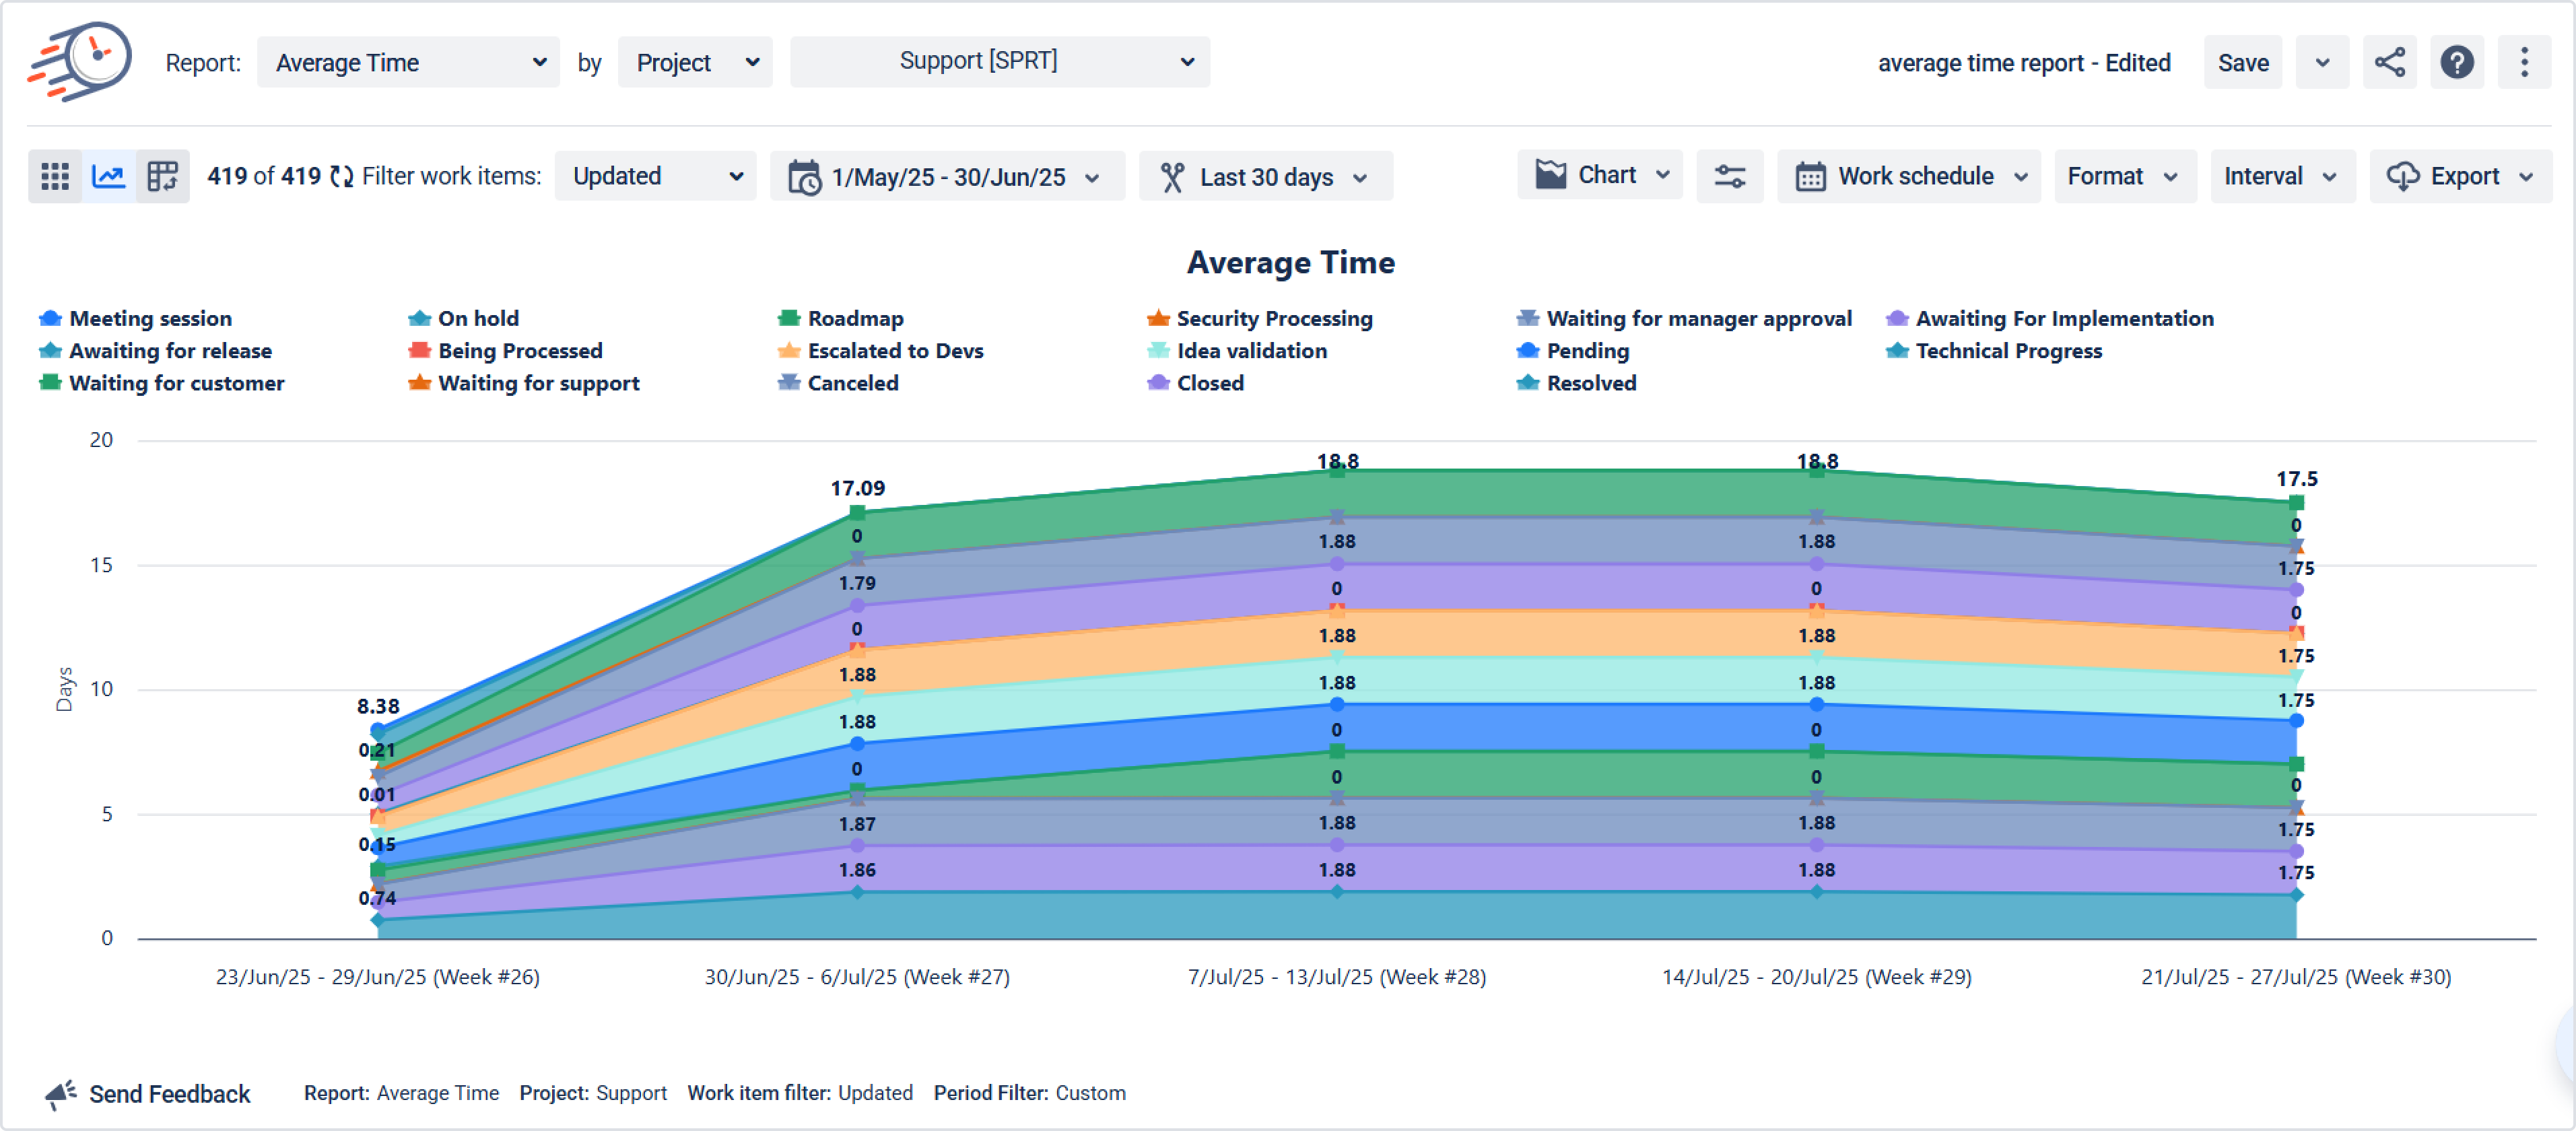The width and height of the screenshot is (2576, 1131).
Task: Open the Average Time report dropdown
Action: point(408,62)
